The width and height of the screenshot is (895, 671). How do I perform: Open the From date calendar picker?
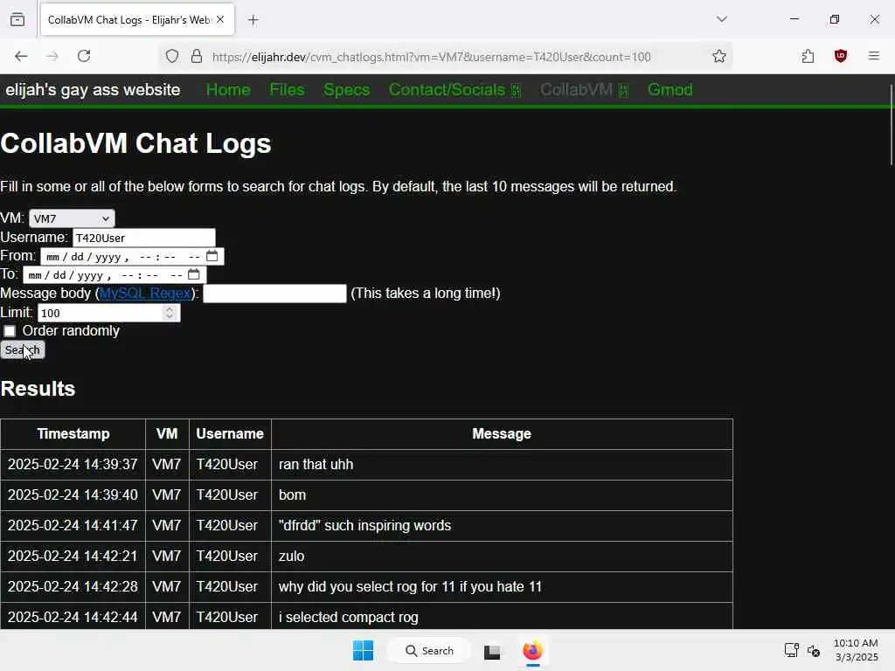coord(212,256)
